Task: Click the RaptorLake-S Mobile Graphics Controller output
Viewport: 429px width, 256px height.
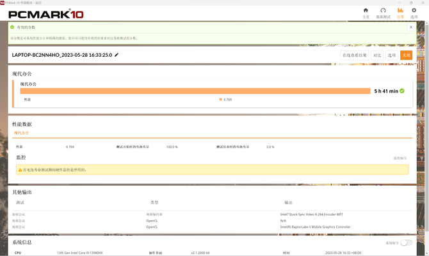Action: [316, 227]
